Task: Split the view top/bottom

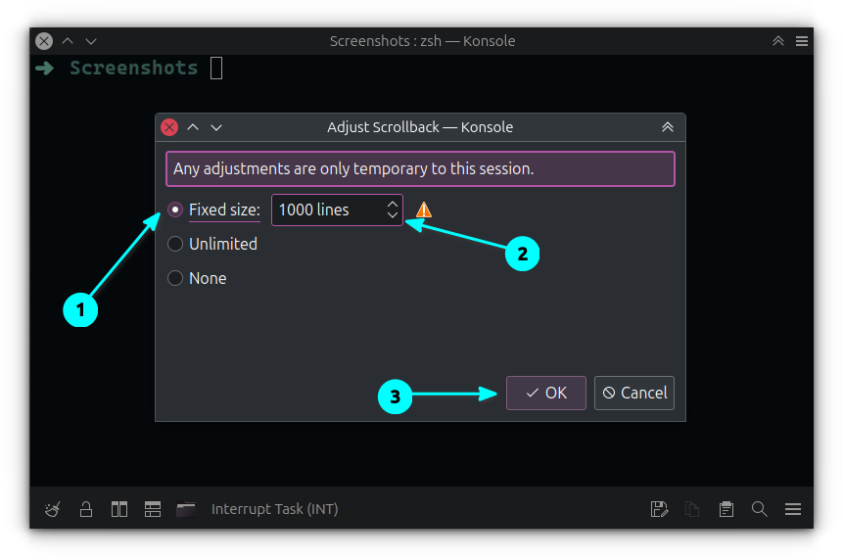Action: click(x=153, y=509)
